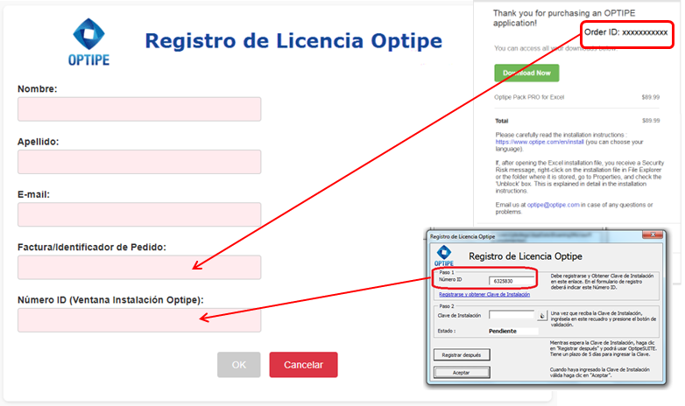Focus the Apellido input box

coord(139,162)
